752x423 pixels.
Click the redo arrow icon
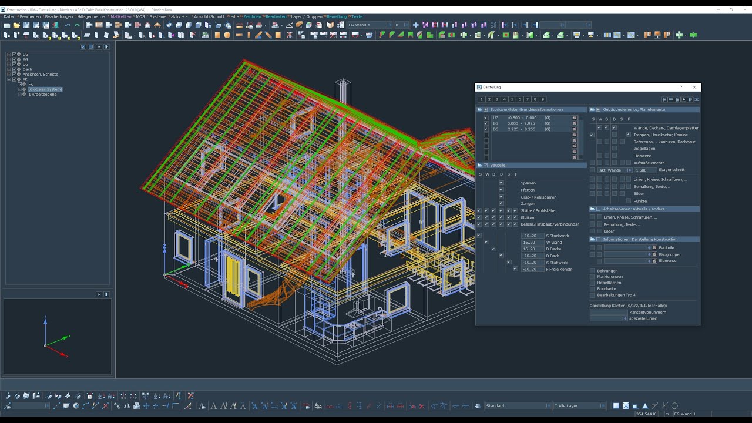click(x=77, y=25)
